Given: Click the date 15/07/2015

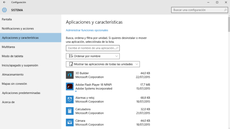Looking at the screenshot, I should click(143, 89).
